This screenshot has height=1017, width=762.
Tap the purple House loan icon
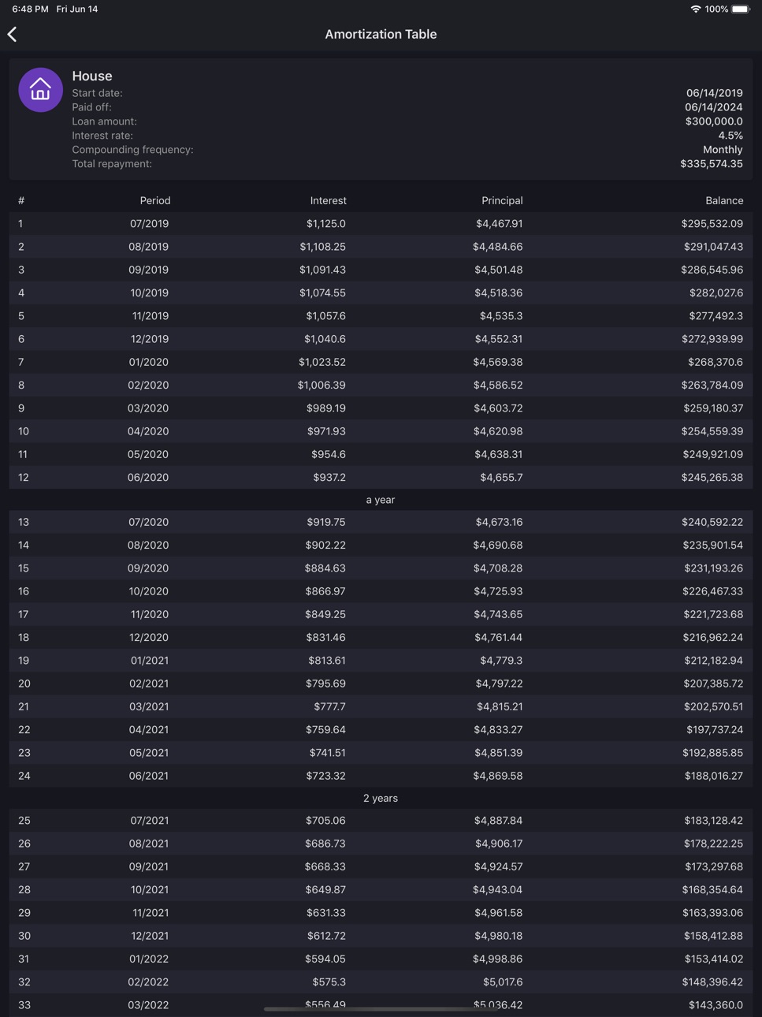[40, 90]
